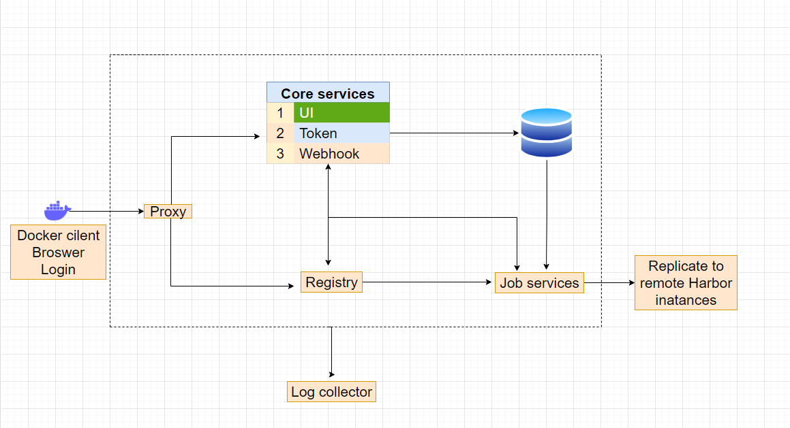The height and width of the screenshot is (428, 790).
Task: Select row number 3 cell
Action: [280, 154]
